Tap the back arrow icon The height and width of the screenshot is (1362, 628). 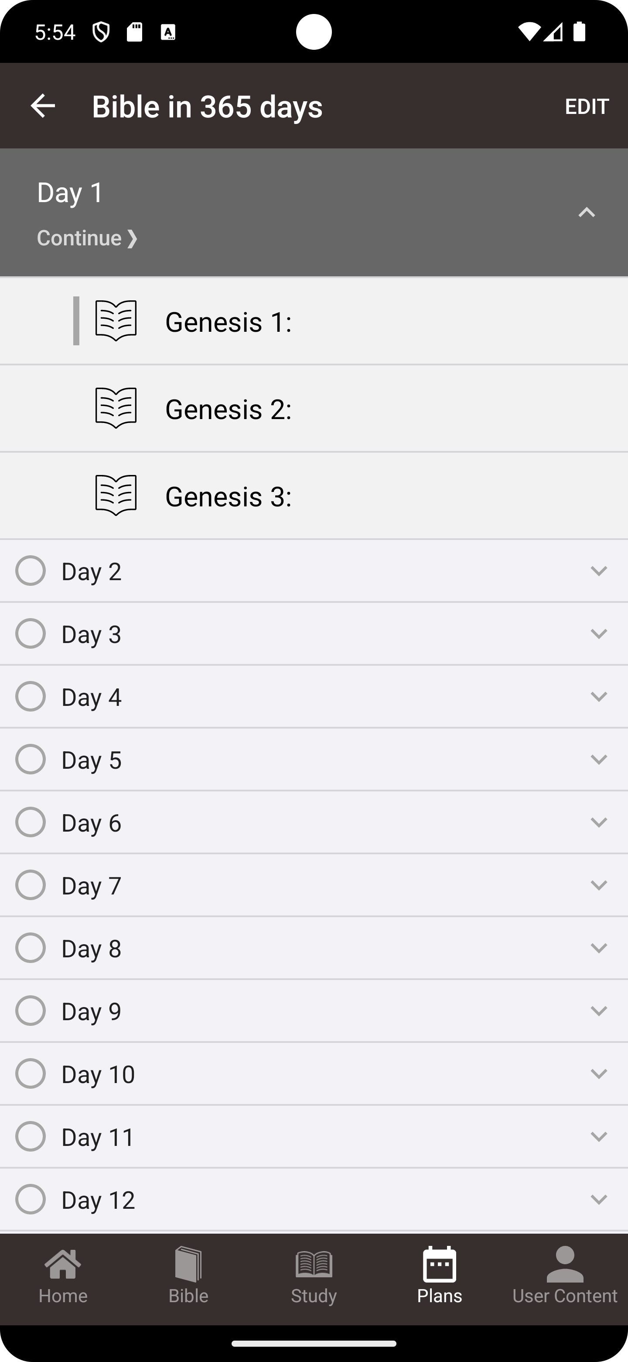tap(43, 106)
